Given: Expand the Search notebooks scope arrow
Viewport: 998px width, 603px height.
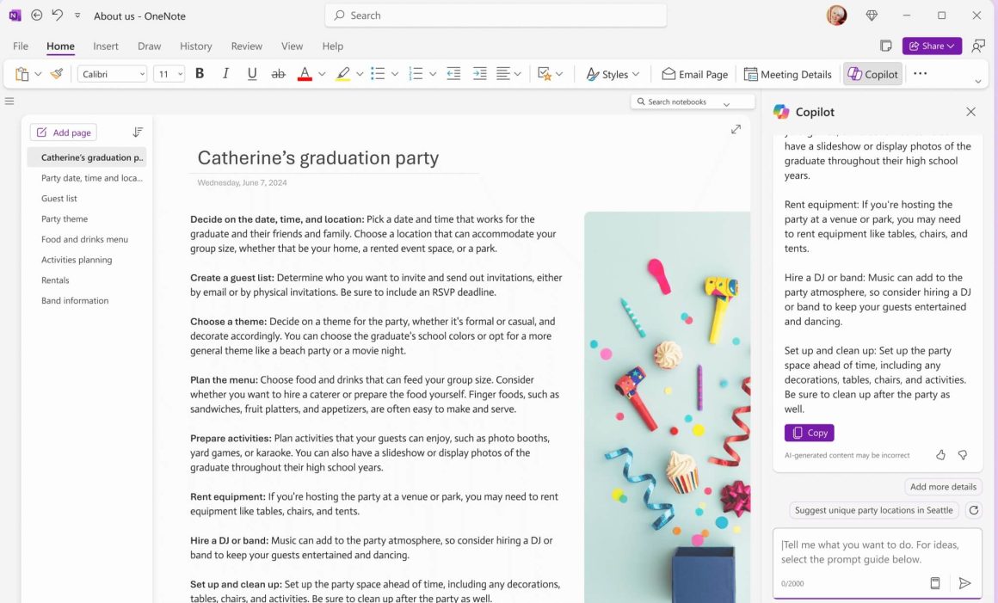Looking at the screenshot, I should [726, 103].
